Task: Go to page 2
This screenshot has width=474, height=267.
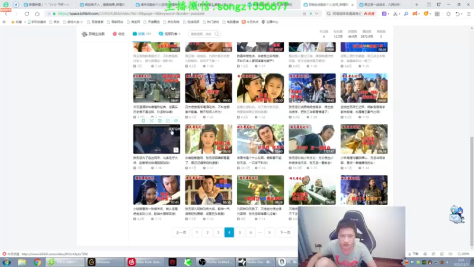Action: [x=207, y=233]
